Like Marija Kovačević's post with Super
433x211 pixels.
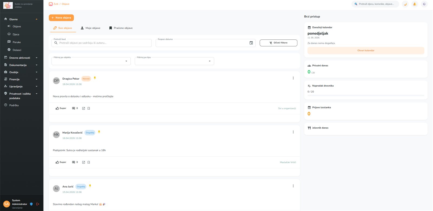click(x=61, y=162)
